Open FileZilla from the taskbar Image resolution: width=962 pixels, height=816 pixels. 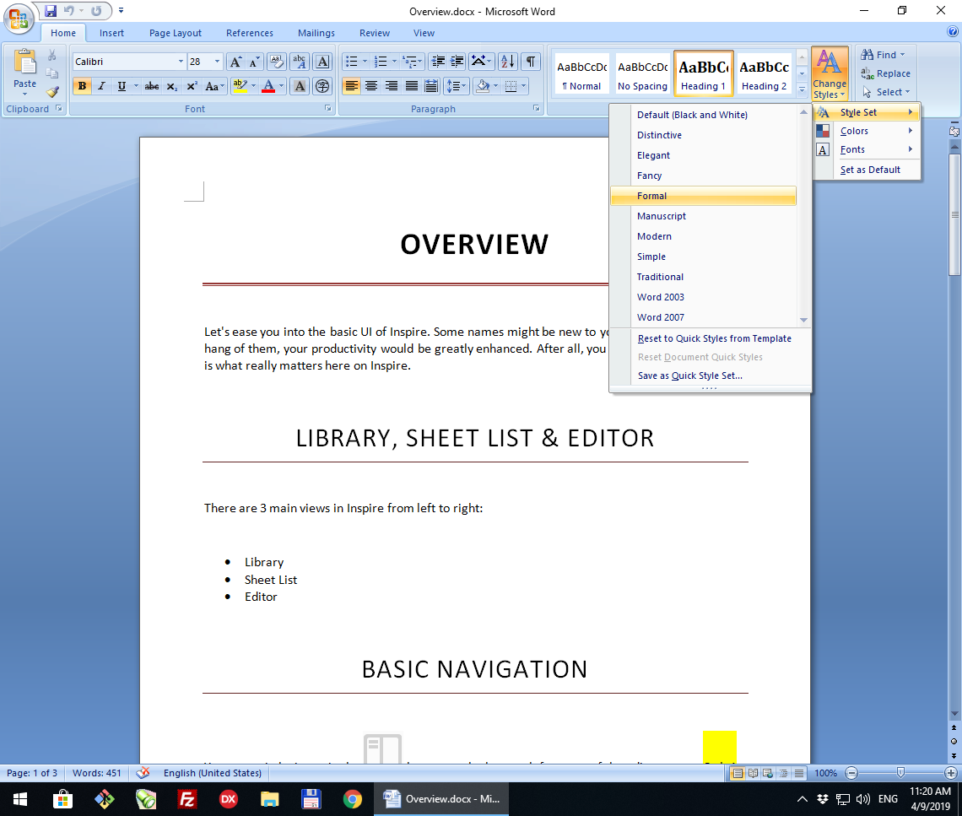coord(187,799)
